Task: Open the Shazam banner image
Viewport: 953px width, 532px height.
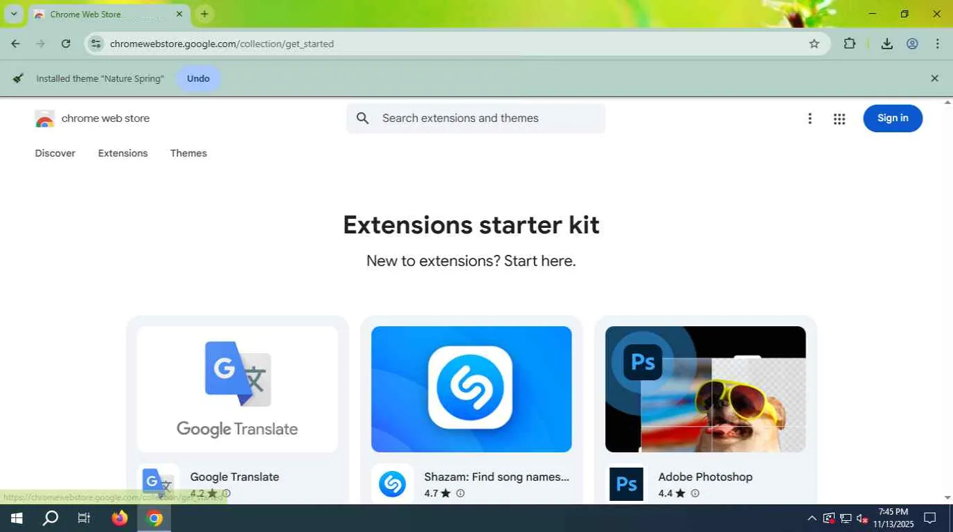Action: tap(472, 389)
